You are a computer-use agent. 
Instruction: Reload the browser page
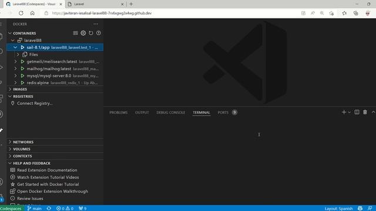pyautogui.click(x=21, y=13)
